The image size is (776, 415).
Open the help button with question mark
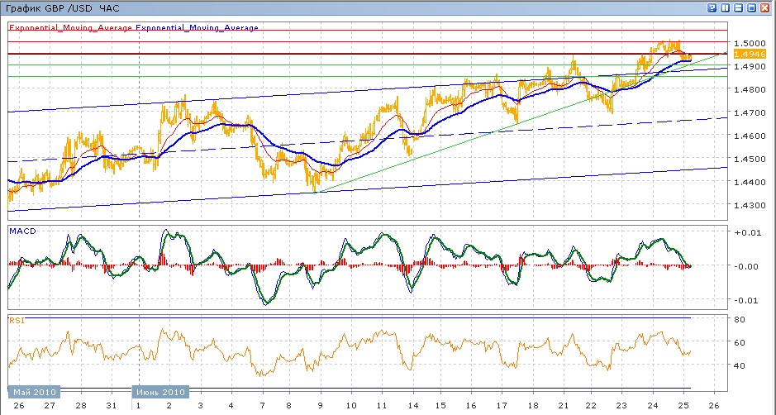click(x=712, y=8)
